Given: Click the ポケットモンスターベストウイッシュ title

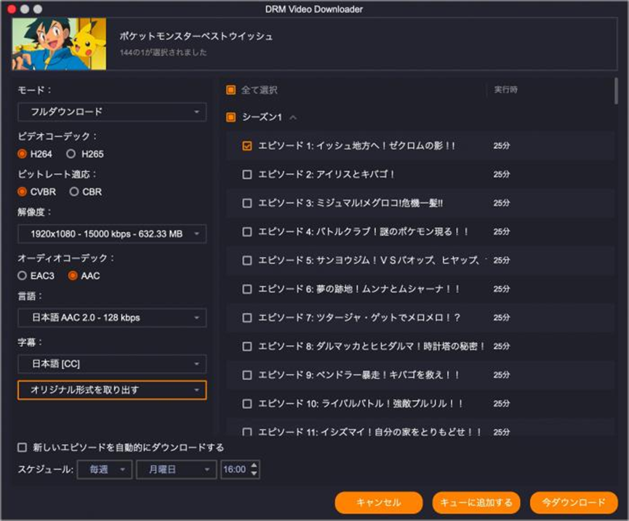Looking at the screenshot, I should click(196, 36).
